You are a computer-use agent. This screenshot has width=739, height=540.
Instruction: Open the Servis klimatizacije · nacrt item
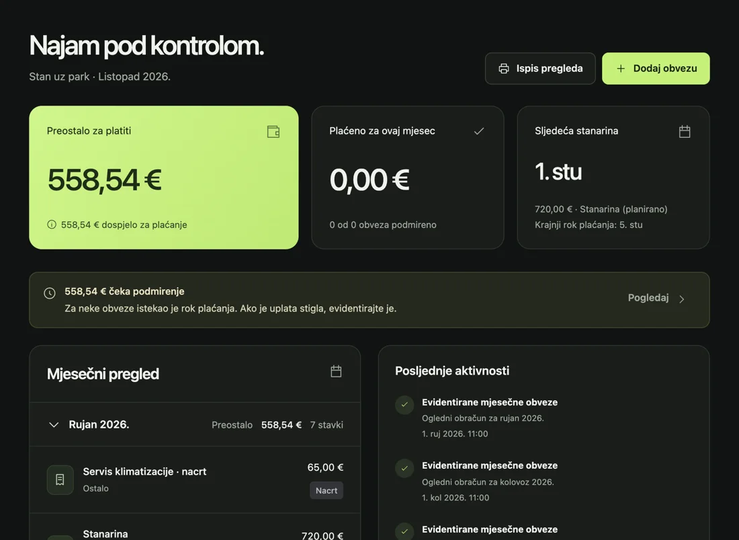coord(195,479)
